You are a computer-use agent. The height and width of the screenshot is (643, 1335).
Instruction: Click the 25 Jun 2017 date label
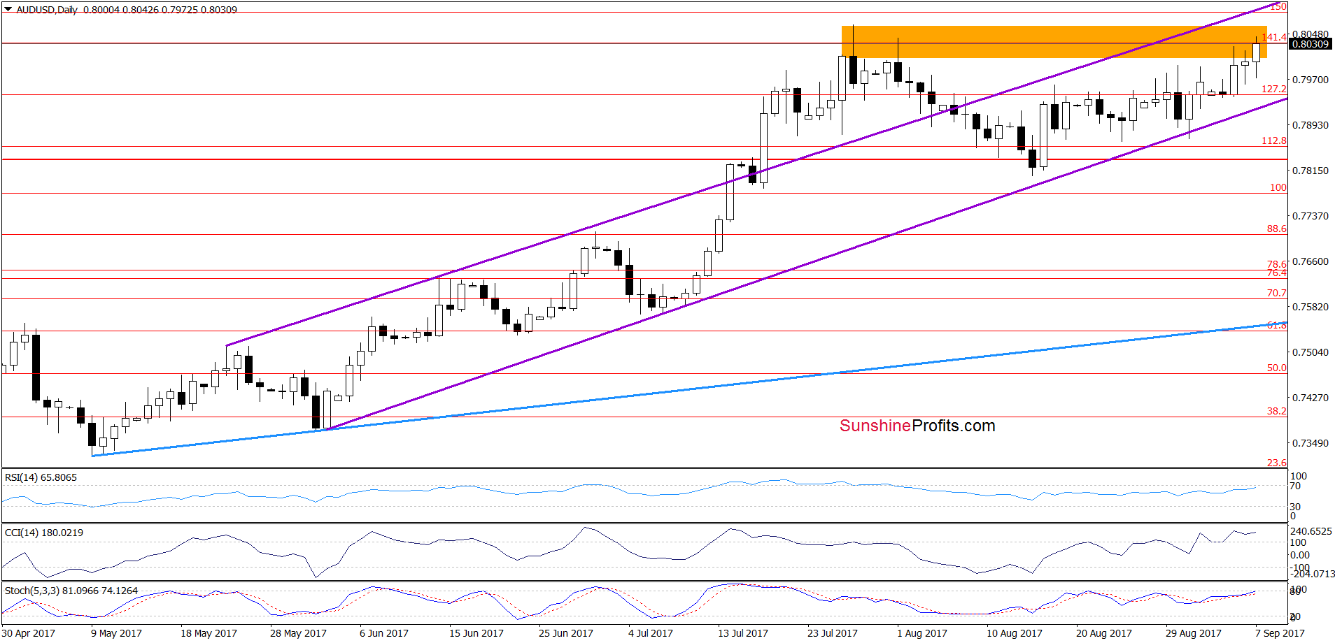click(x=566, y=633)
